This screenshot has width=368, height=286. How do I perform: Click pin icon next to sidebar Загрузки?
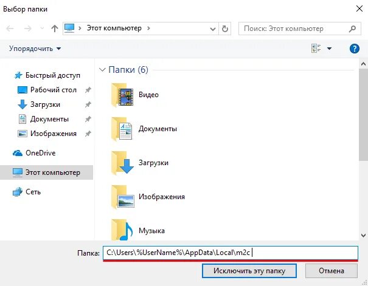tap(88, 104)
